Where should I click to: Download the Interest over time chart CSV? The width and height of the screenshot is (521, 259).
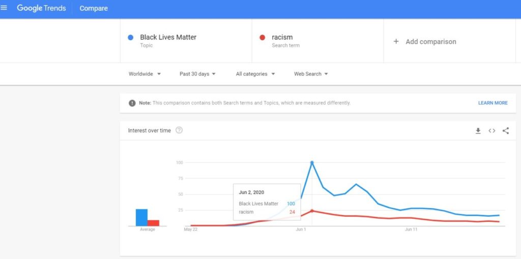pos(478,131)
